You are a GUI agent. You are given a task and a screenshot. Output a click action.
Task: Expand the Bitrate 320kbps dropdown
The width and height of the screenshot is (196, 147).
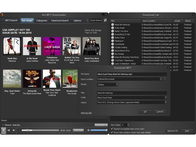[x=117, y=85]
